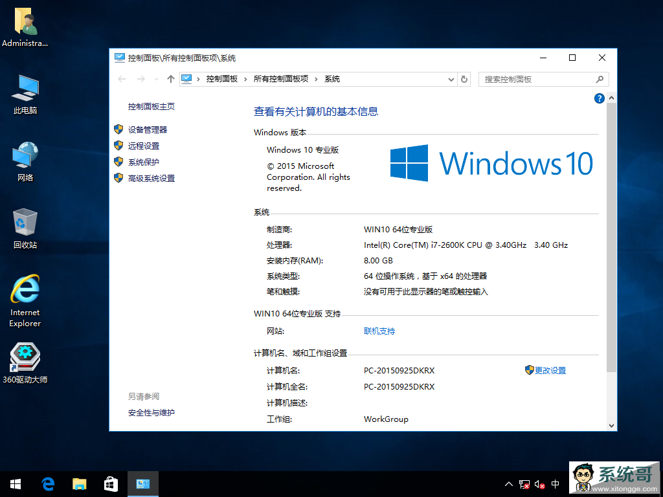
Task: Click the 联机支持 website link
Action: coord(379,331)
